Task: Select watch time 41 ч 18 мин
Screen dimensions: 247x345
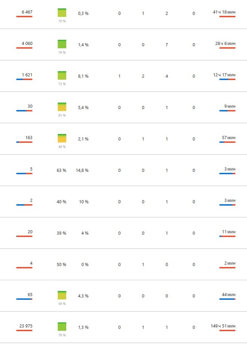Action: coord(225,12)
